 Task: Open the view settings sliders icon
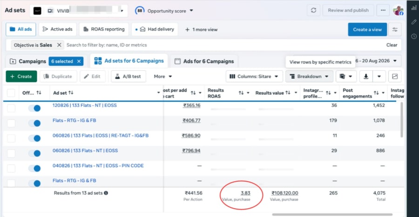(x=395, y=30)
